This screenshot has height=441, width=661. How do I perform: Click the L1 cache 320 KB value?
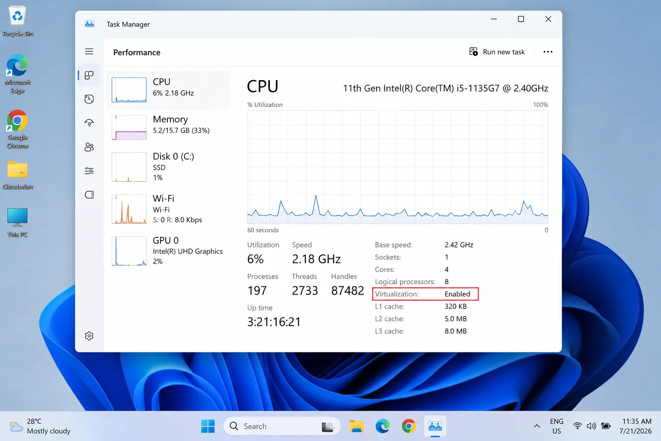click(456, 307)
